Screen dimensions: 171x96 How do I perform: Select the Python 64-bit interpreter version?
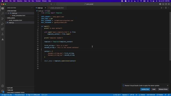click(151, 95)
